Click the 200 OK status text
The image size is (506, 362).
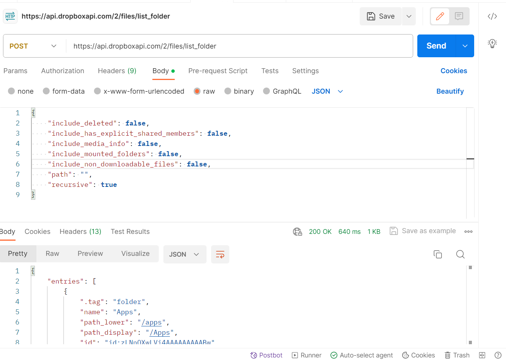click(320, 232)
